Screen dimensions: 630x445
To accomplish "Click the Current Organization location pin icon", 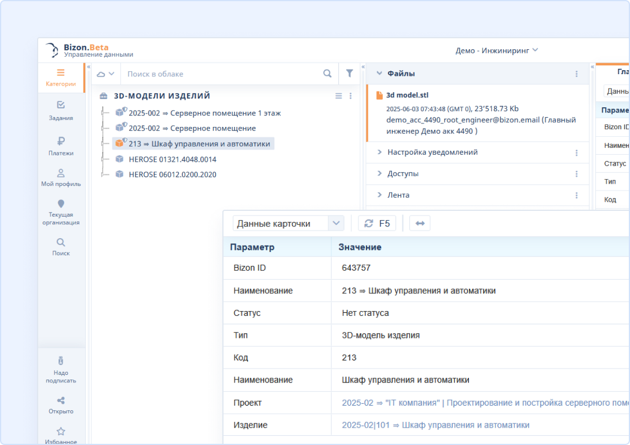I will tap(61, 204).
